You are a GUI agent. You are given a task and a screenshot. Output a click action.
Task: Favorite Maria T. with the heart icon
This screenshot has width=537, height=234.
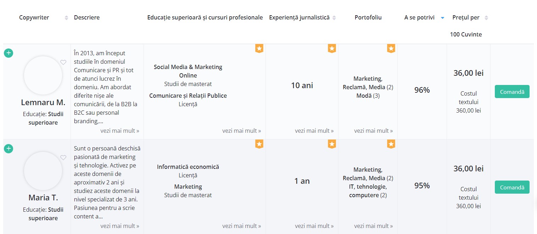(63, 158)
